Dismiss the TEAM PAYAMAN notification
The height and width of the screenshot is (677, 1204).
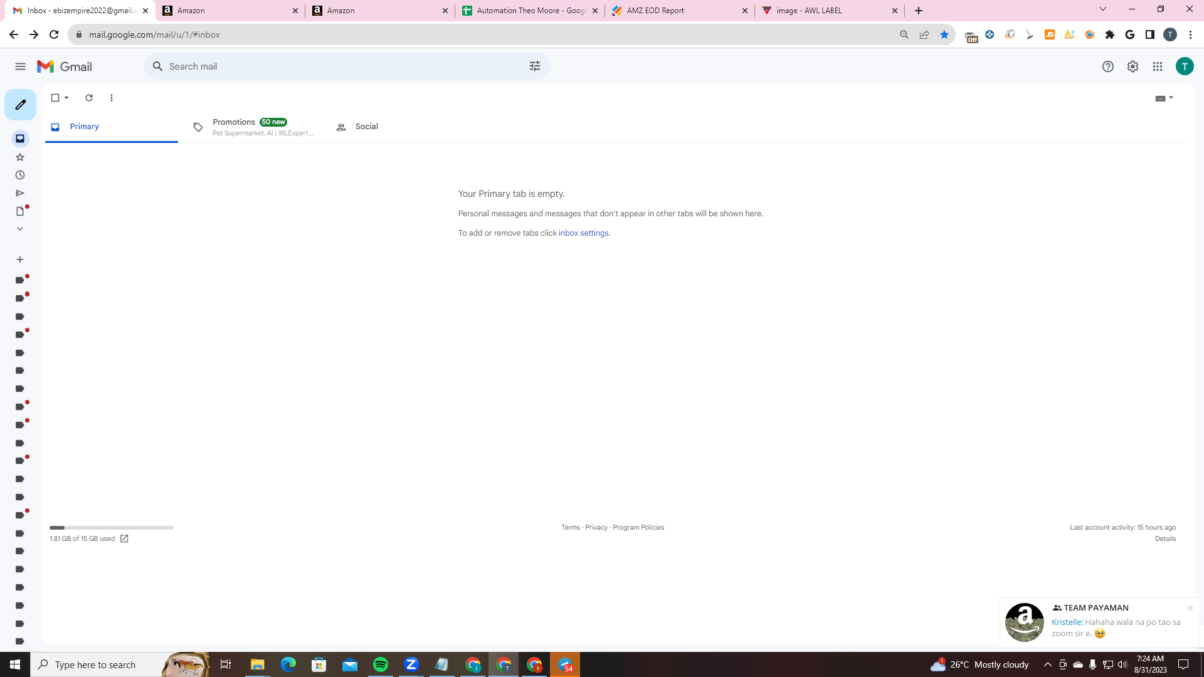pyautogui.click(x=1190, y=608)
